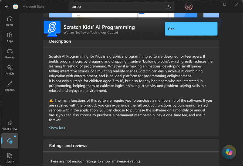Open the Gaming section
This screenshot has height=166, width=243.
click(10, 54)
